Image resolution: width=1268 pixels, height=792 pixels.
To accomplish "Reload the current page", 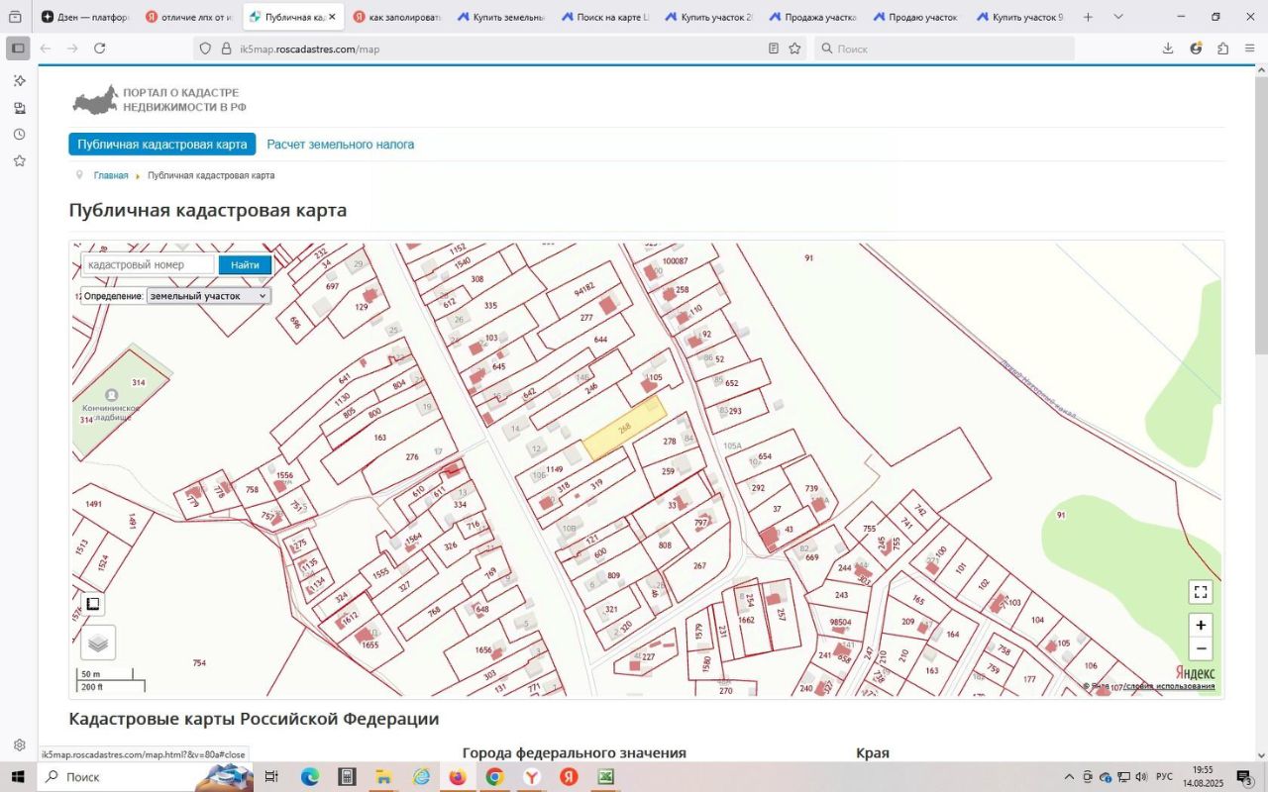I will (99, 49).
